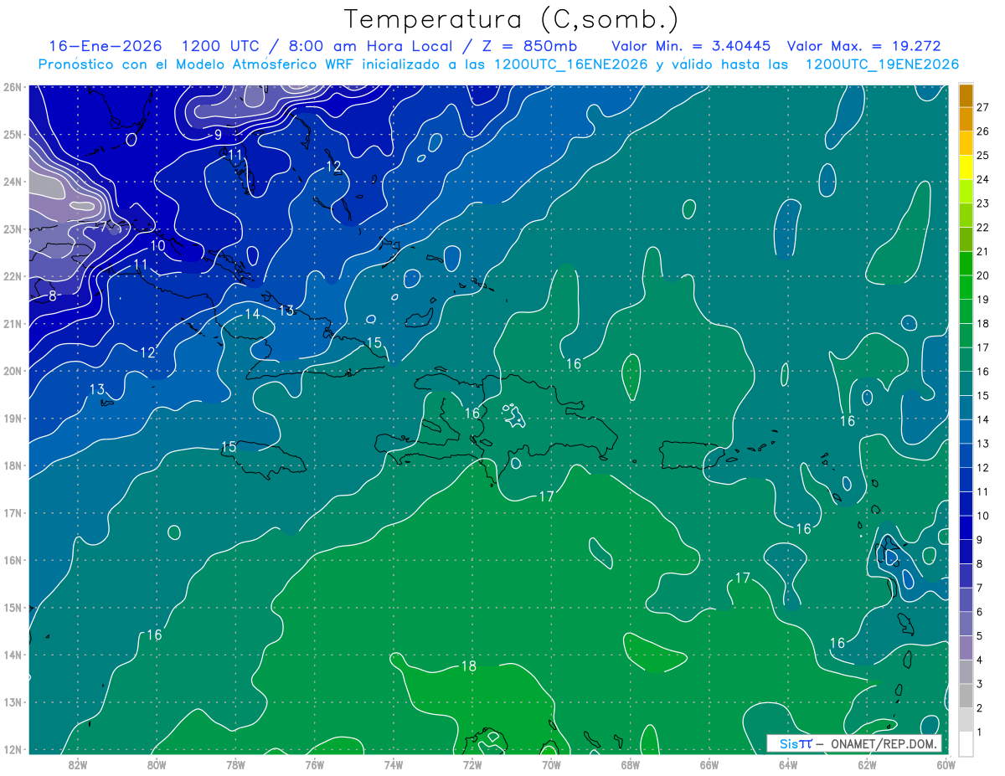Image resolution: width=1005 pixels, height=776 pixels.
Task: Click the "18" contour label on the map
Action: click(469, 666)
